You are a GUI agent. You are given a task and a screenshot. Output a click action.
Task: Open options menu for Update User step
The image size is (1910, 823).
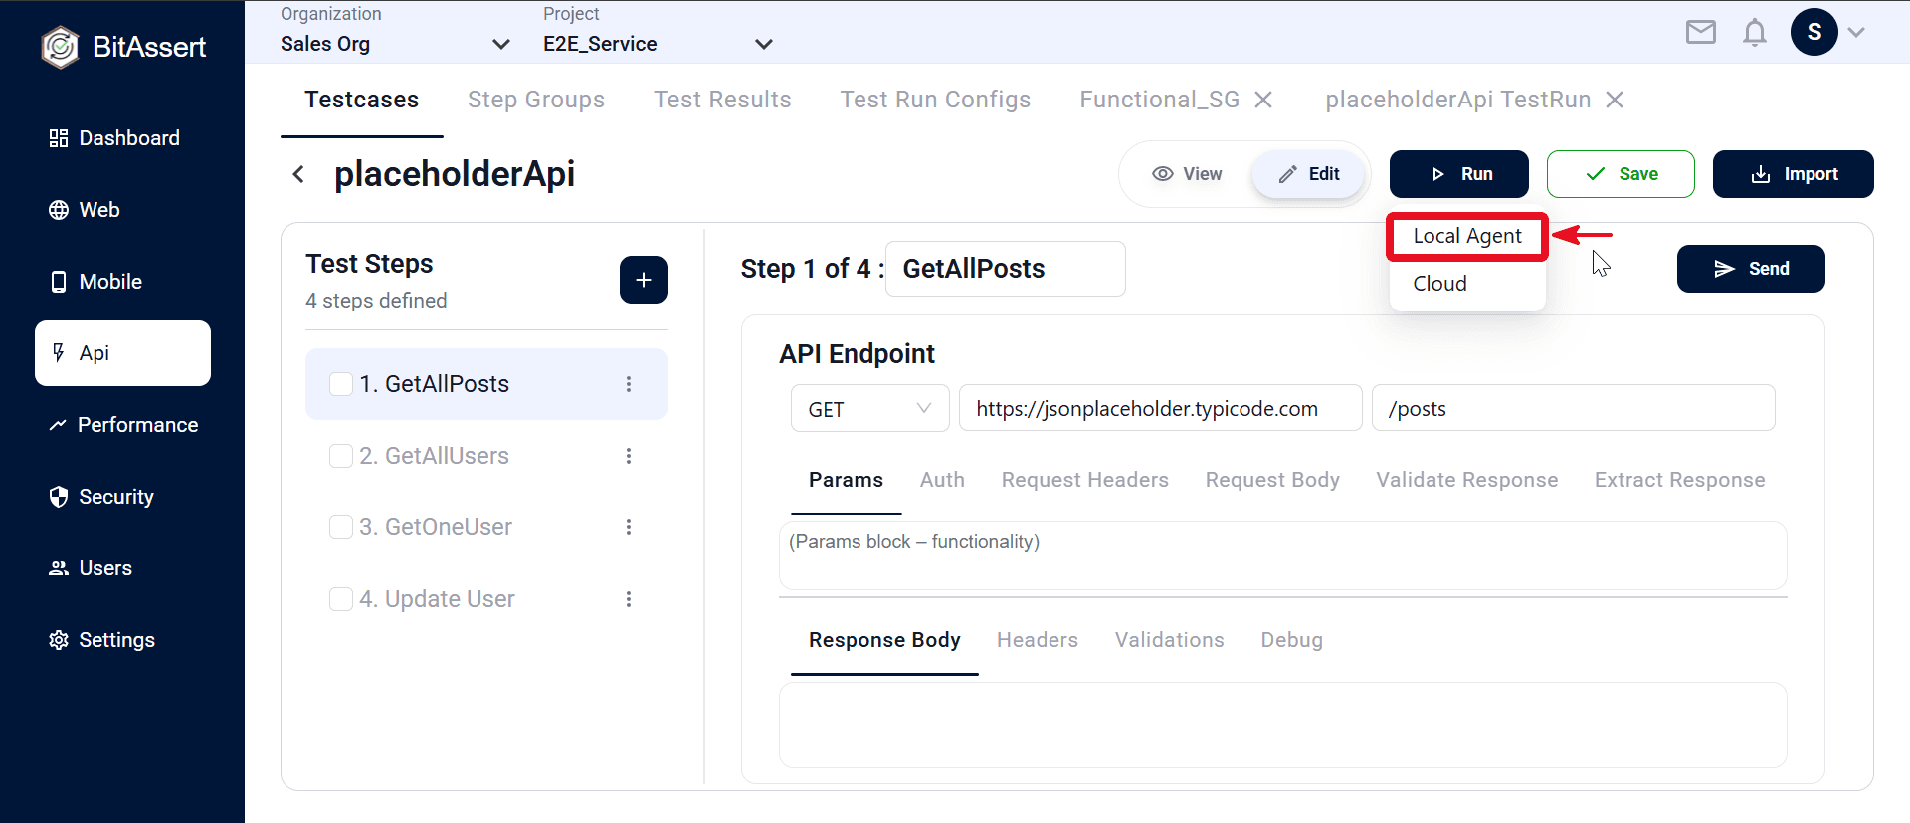629,599
